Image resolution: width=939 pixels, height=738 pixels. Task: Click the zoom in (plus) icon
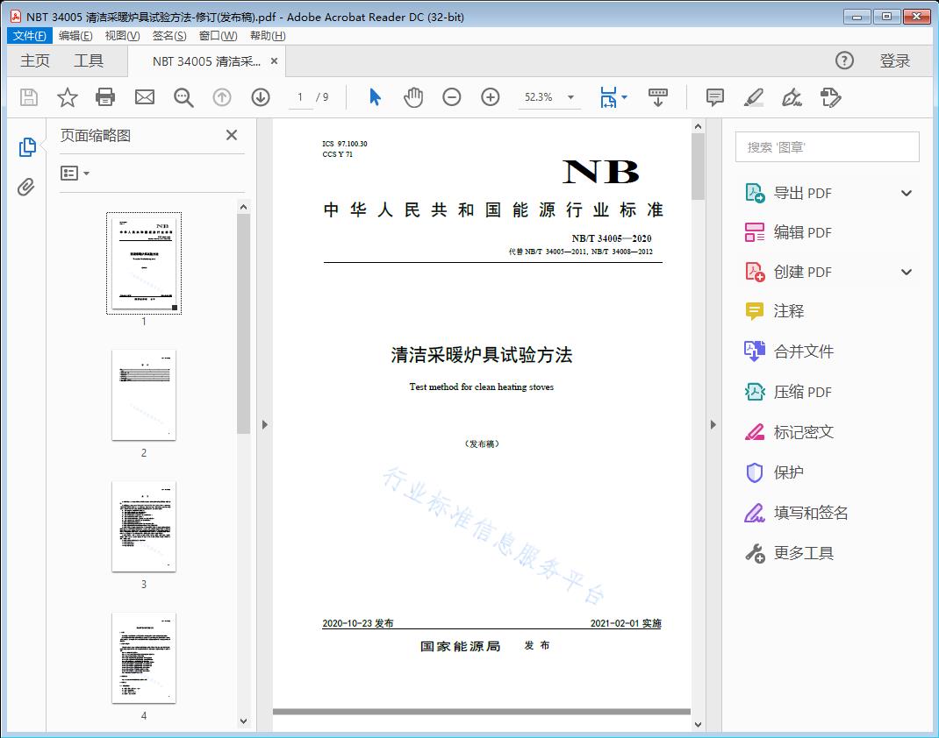tap(490, 97)
